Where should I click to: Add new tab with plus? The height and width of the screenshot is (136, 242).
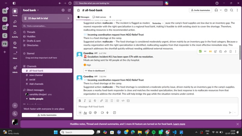click(110, 17)
